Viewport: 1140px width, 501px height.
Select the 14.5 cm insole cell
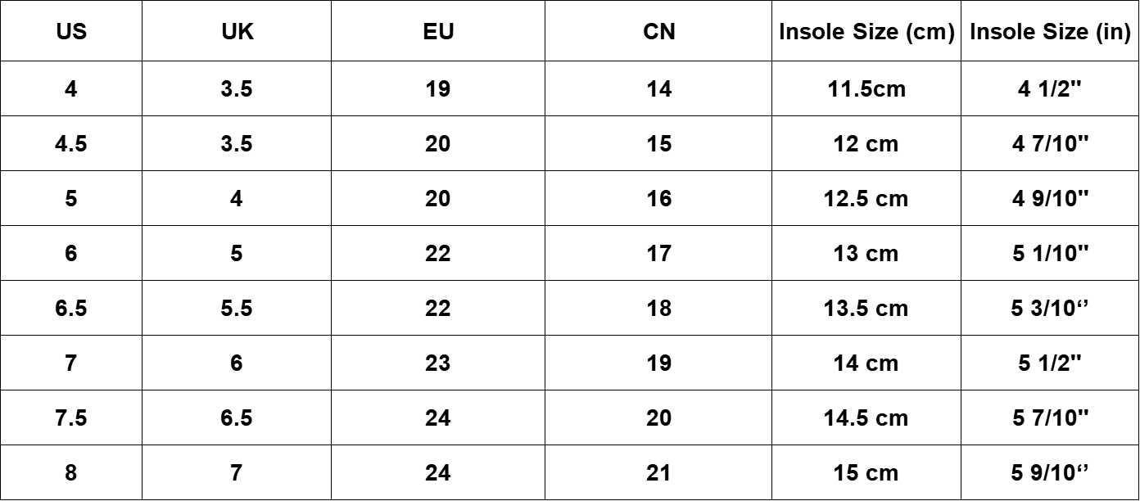click(866, 417)
